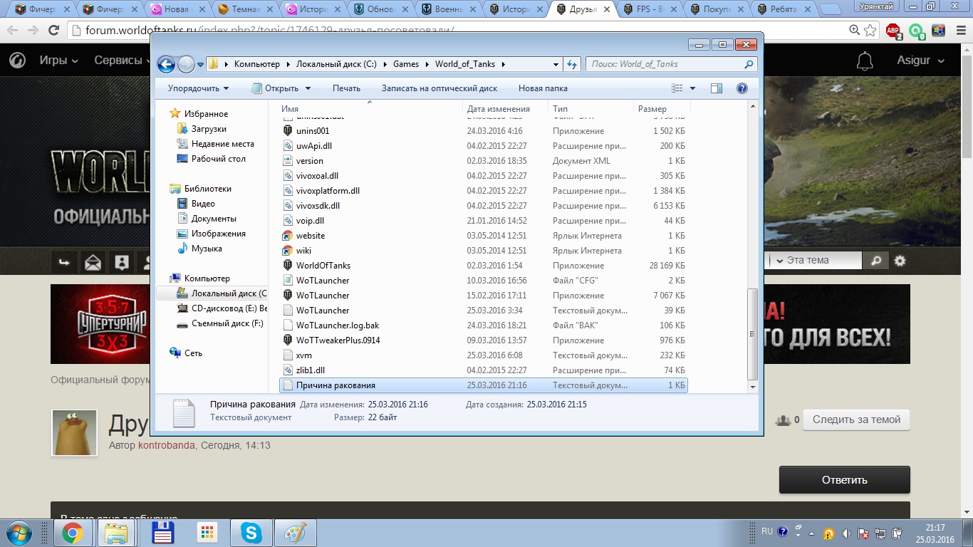This screenshot has width=973, height=547.
Task: Toggle the preview pane icon in Explorer toolbar
Action: 717,88
